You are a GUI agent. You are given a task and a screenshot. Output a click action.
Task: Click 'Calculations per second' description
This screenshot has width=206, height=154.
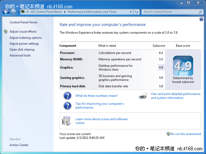pos(115,53)
